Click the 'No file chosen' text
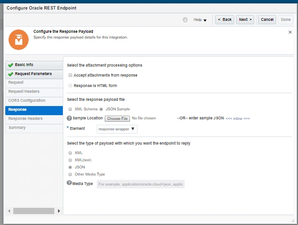This screenshot has width=298, height=225. point(144,118)
